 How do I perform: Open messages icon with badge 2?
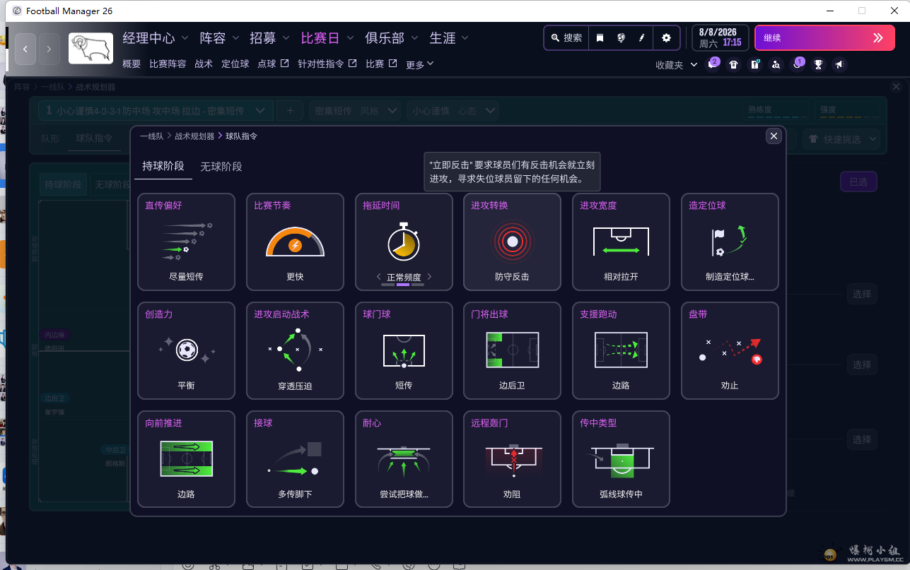pyautogui.click(x=712, y=65)
